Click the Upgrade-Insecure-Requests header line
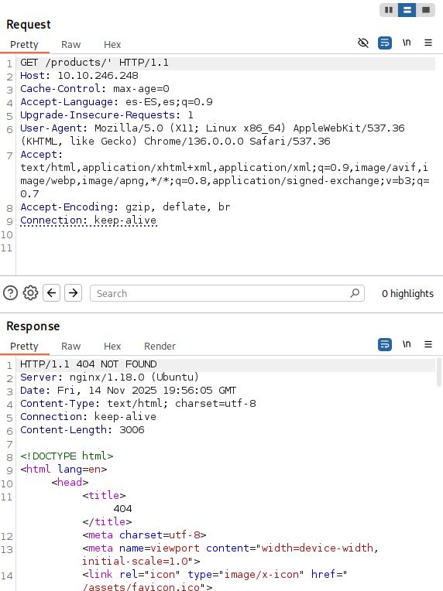The width and height of the screenshot is (443, 591). (107, 115)
